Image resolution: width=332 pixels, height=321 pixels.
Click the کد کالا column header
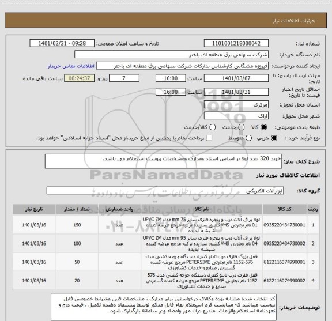tap(285, 209)
